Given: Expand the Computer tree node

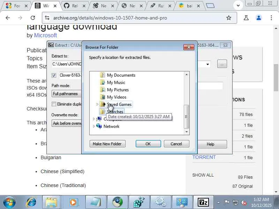Looking at the screenshot, I should tap(94, 119).
